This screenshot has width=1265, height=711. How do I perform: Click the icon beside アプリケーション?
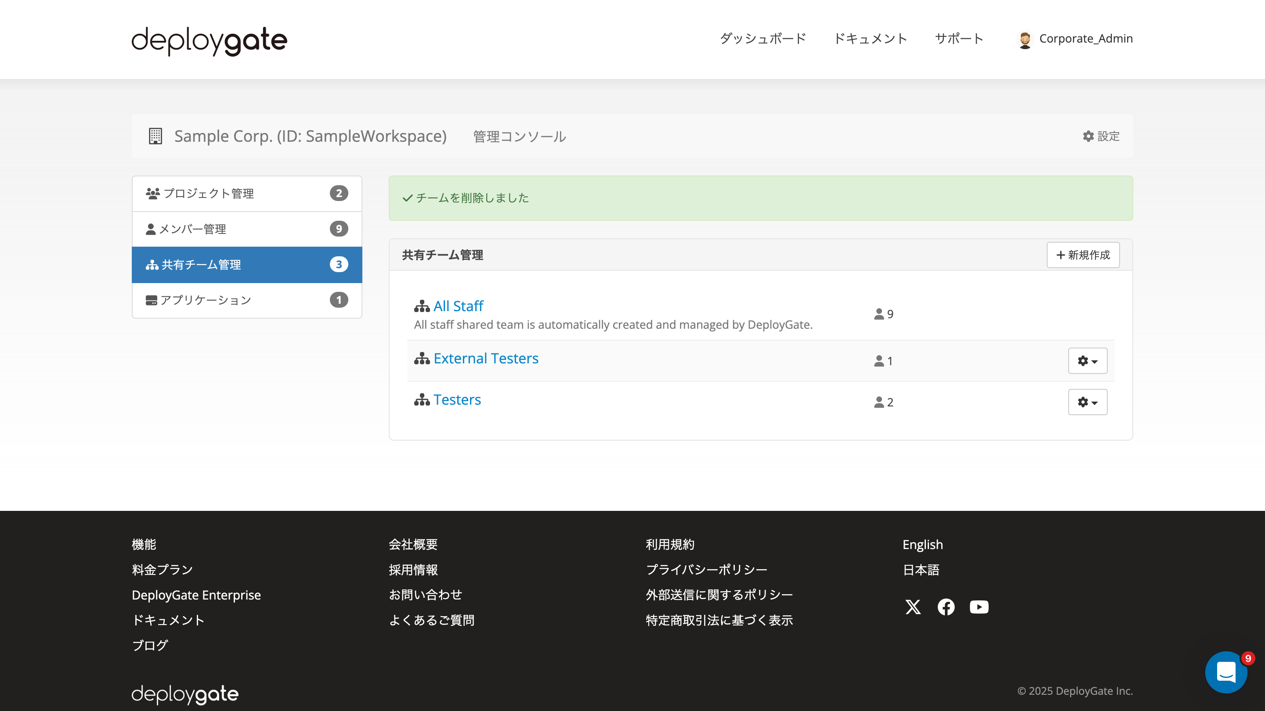[x=151, y=300]
